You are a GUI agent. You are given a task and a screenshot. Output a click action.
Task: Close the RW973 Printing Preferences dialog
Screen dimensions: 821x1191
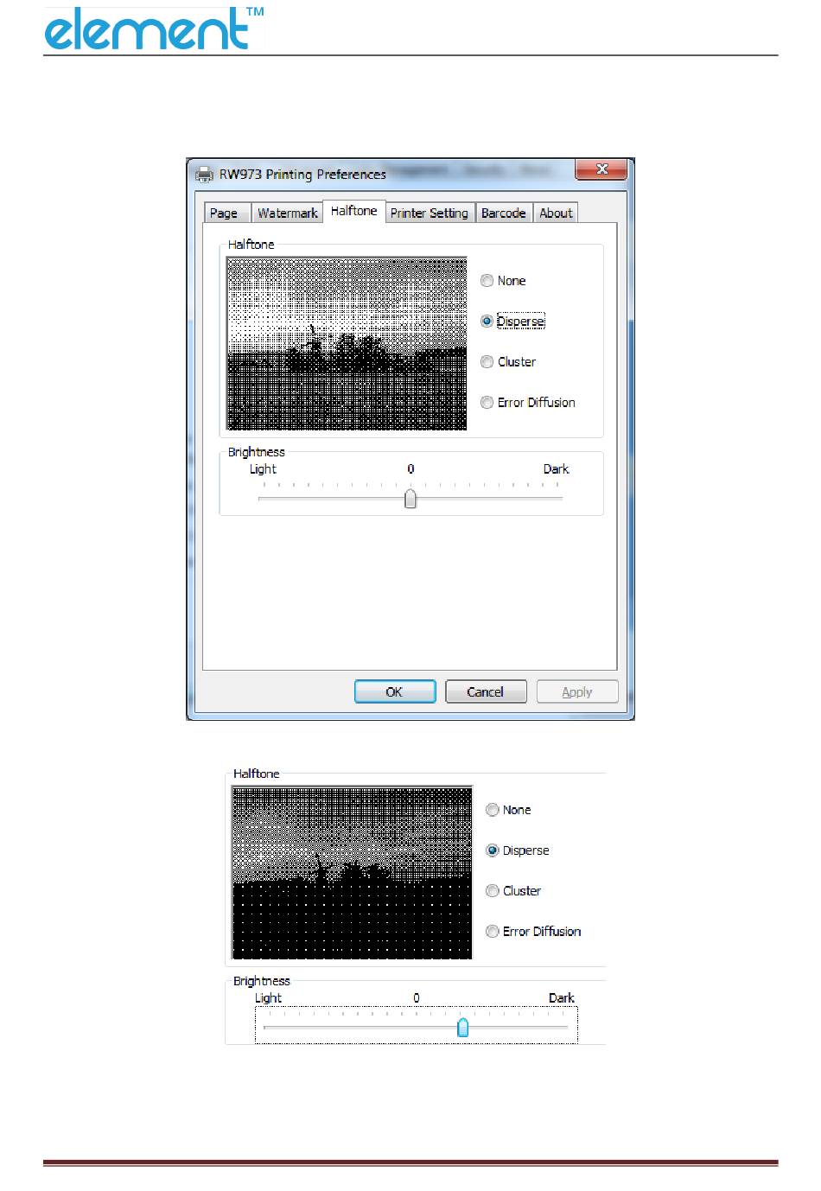[601, 169]
